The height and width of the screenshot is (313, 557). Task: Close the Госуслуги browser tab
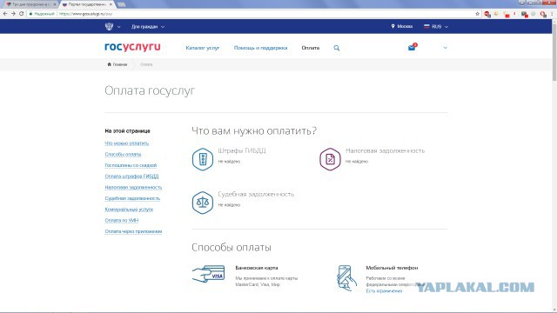tap(111, 4)
